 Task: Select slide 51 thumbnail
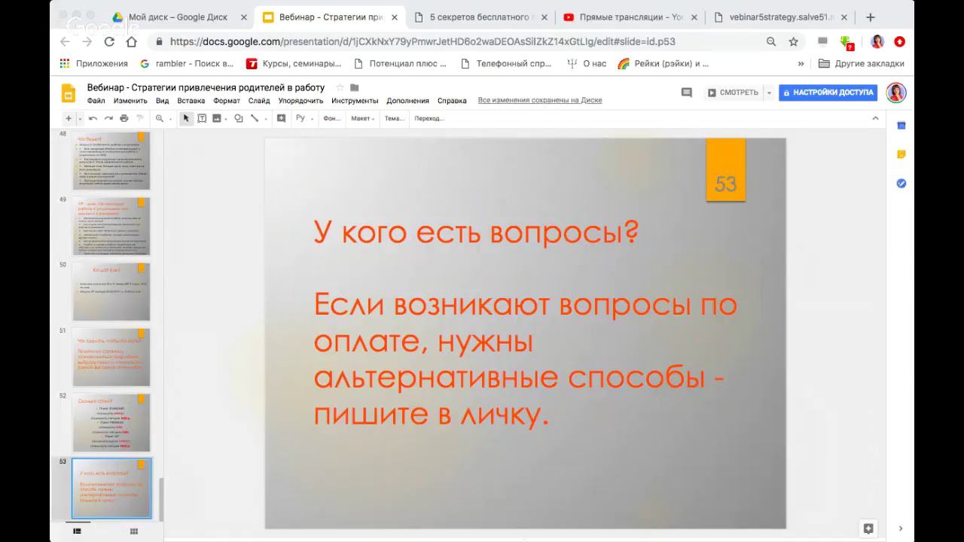111,358
